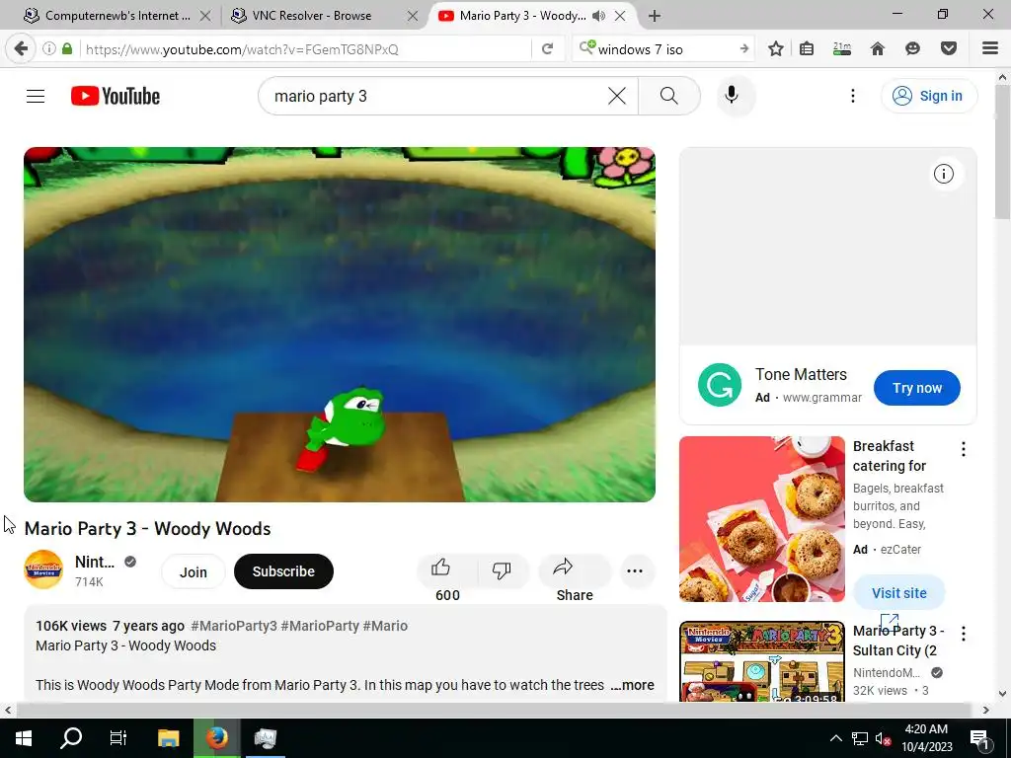
Task: Open the Mario Party 3 Sultan City thumbnail
Action: pos(762,661)
